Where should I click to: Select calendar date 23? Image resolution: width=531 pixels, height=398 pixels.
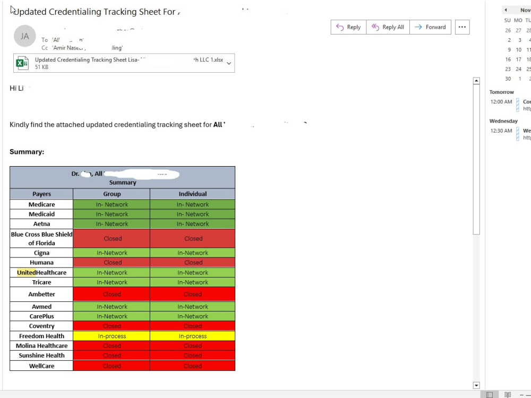click(508, 69)
